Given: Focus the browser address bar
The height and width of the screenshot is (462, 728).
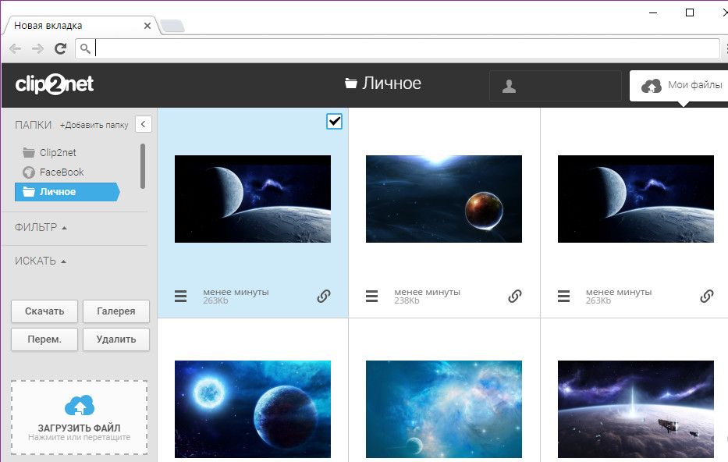Looking at the screenshot, I should point(397,48).
